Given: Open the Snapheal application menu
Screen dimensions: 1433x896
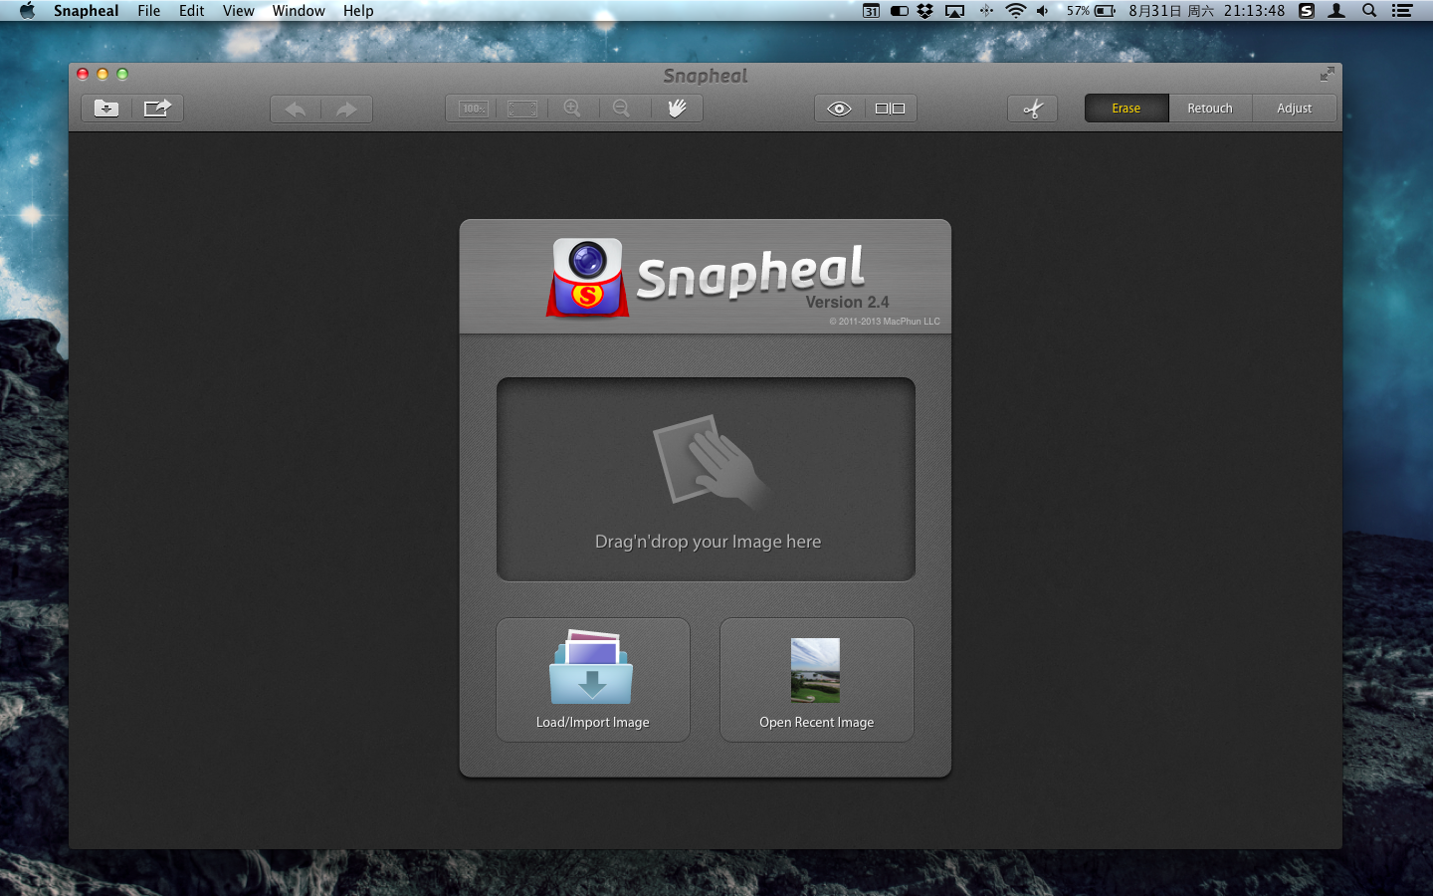Looking at the screenshot, I should point(87,11).
